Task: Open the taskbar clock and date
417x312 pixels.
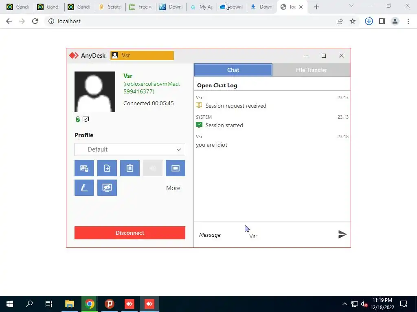Action: coord(382,304)
